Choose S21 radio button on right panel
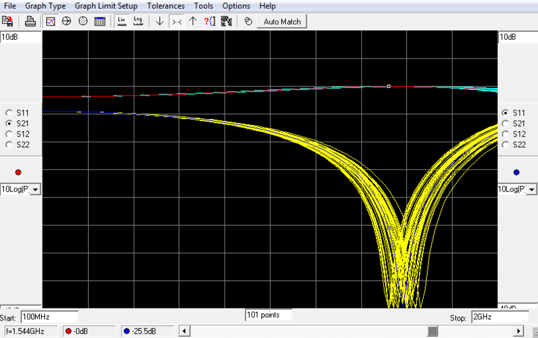This screenshot has width=538, height=338. point(505,124)
